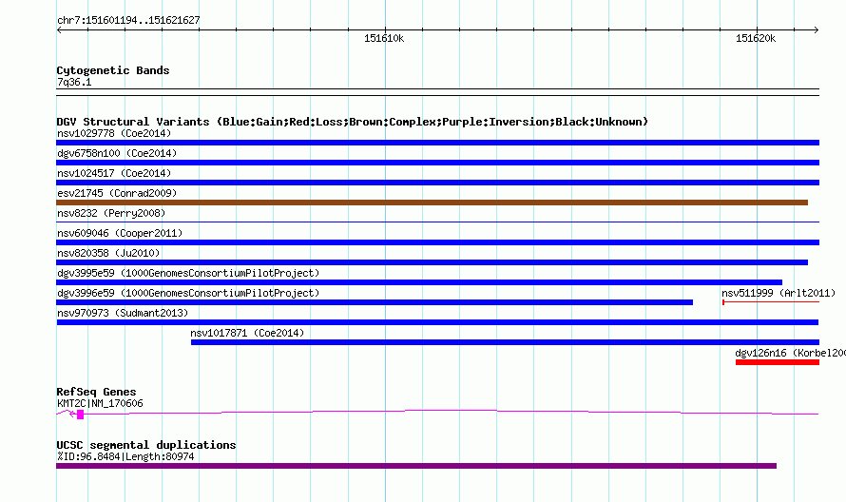Click the Cytogenetic Bands track title
Screen dimensions: 846x502
click(x=113, y=70)
